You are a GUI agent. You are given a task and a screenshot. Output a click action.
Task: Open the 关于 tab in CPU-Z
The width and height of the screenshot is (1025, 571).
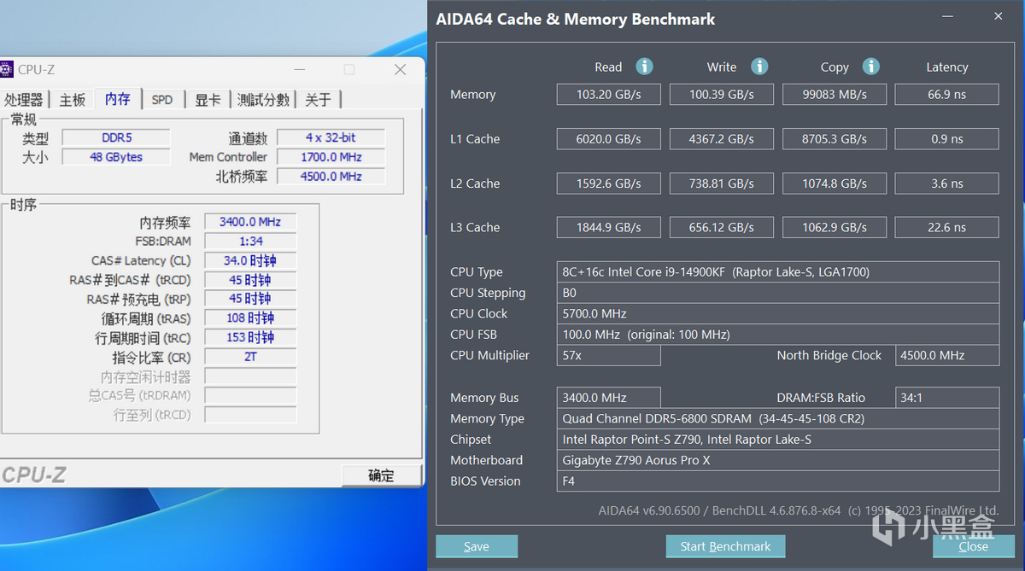pyautogui.click(x=318, y=100)
